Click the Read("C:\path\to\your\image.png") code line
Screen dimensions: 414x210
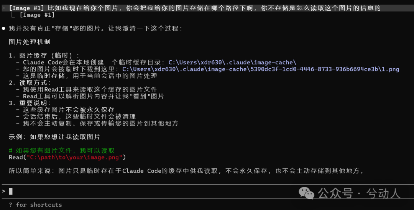[x=67, y=157]
